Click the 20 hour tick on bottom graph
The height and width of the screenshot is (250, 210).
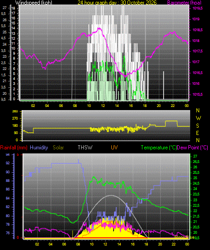point(160,244)
